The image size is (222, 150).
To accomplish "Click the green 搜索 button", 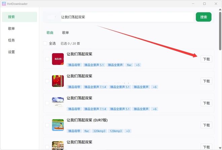I will (x=203, y=17).
